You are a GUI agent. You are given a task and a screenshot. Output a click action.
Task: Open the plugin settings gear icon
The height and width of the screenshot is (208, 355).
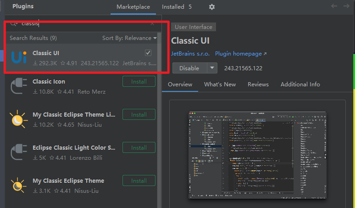pyautogui.click(x=212, y=7)
